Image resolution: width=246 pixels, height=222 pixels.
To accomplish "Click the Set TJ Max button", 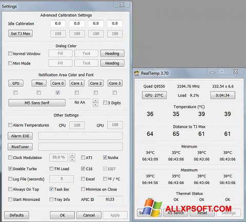I will (x=20, y=33).
